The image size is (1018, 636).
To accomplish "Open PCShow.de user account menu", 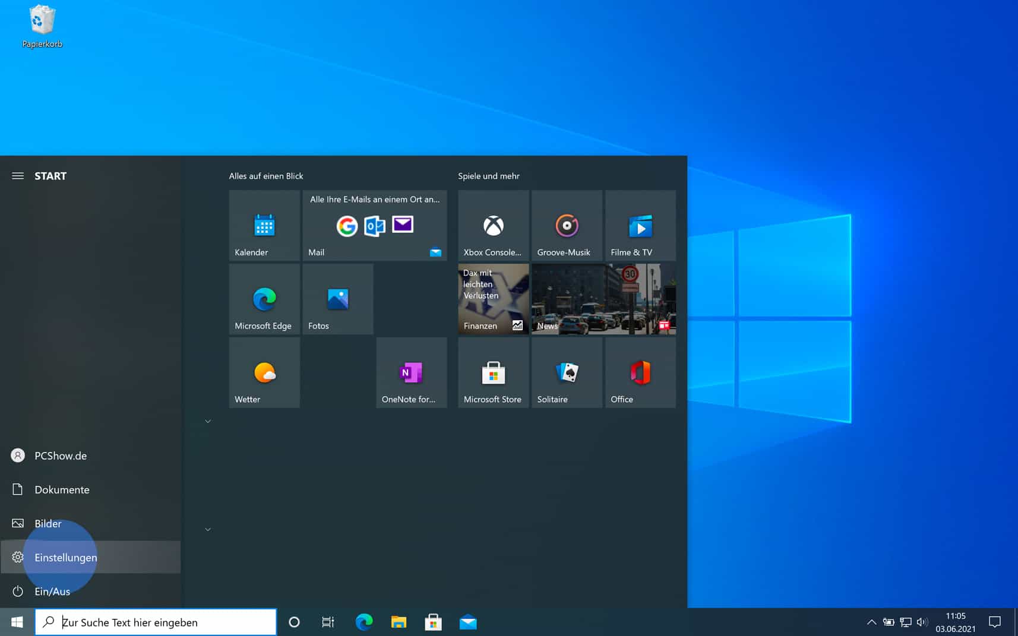I will pos(90,455).
